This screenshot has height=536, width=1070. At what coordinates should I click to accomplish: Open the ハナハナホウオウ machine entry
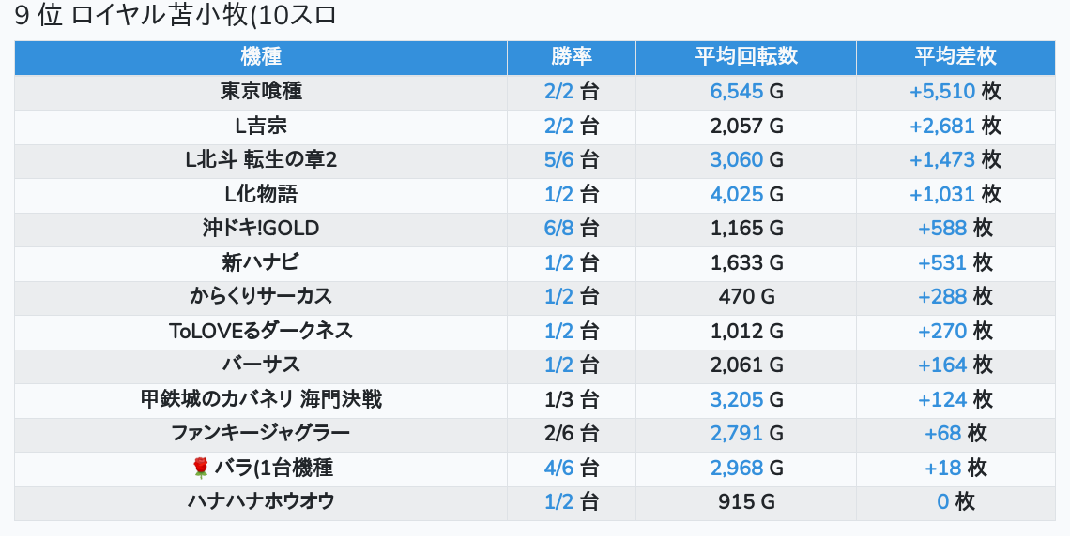click(261, 501)
